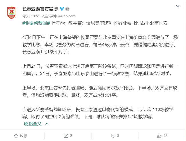
Task: Open comments showing count 8
Action: coord(115,136)
